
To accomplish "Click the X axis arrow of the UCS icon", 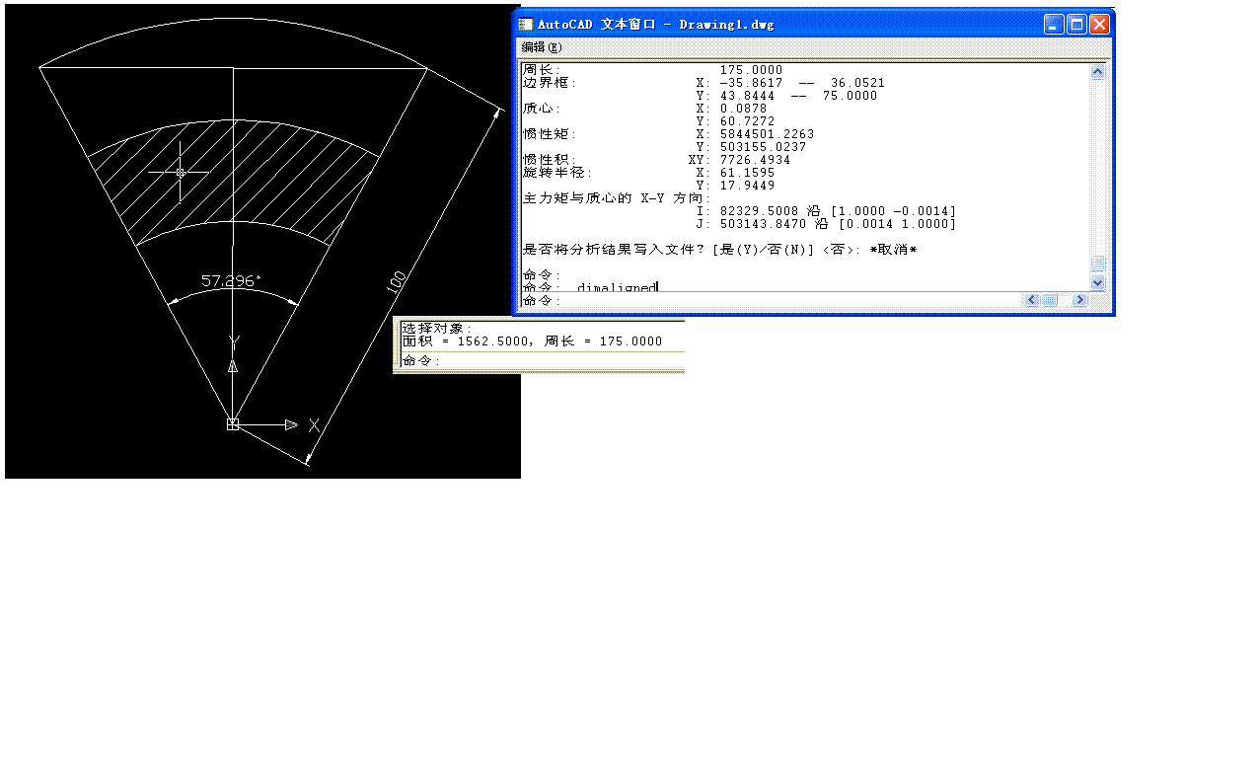I will click(x=291, y=424).
